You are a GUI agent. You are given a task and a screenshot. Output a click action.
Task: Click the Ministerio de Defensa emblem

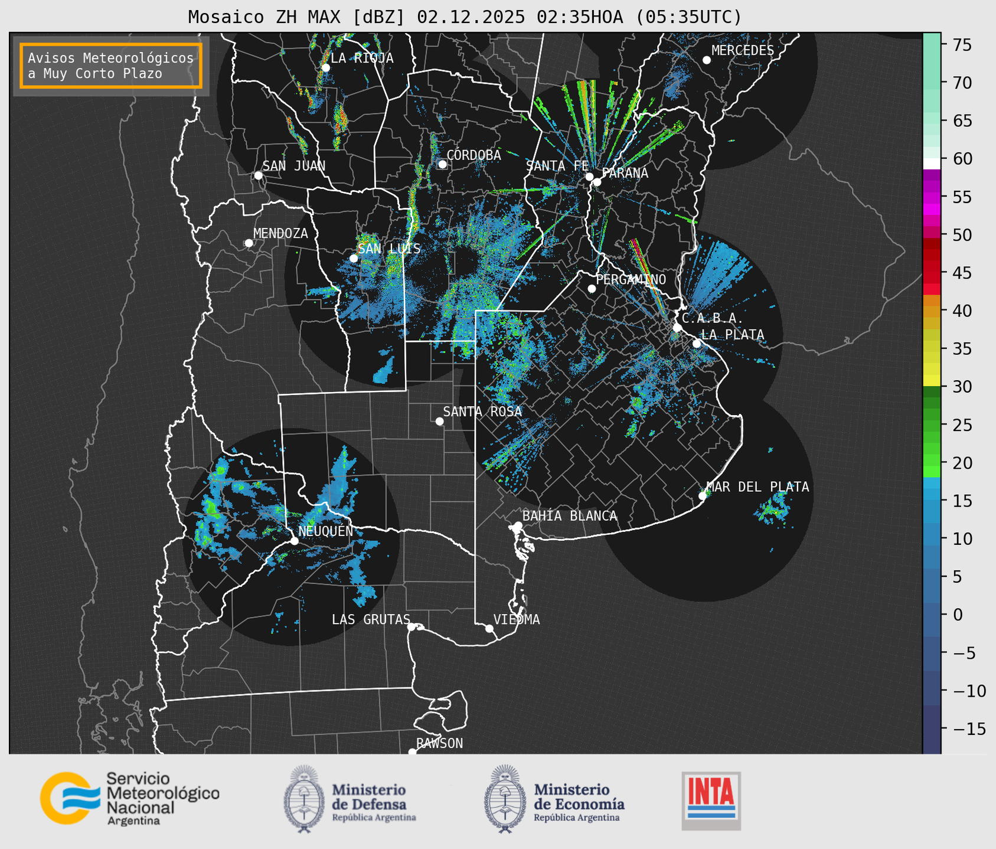[304, 799]
